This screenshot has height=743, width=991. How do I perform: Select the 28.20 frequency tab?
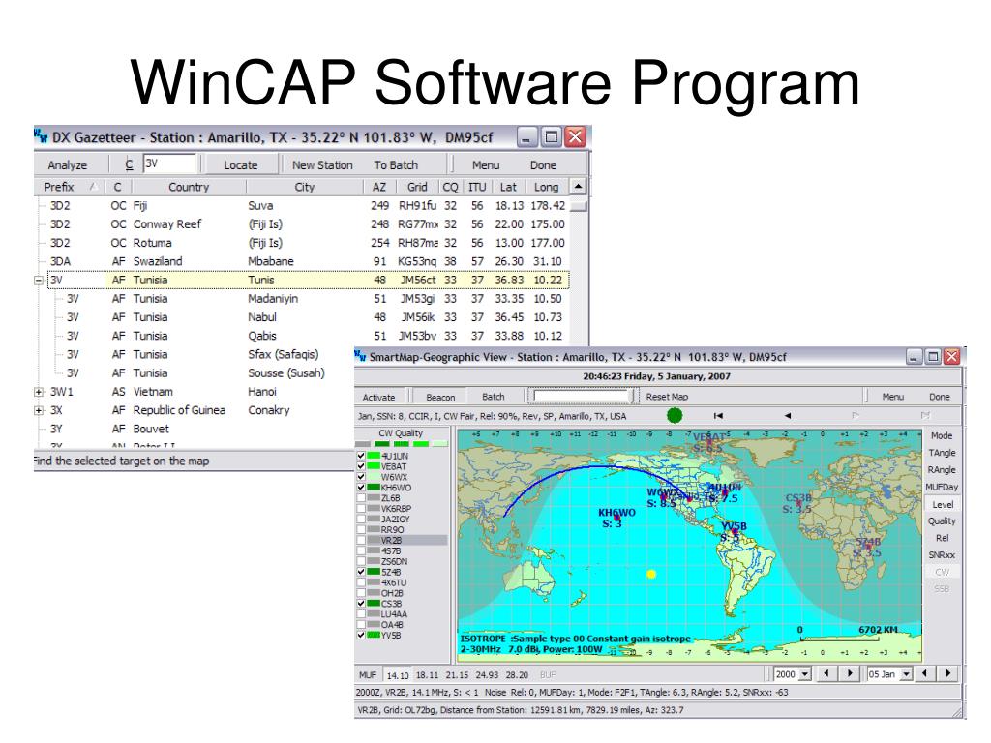[x=517, y=674]
